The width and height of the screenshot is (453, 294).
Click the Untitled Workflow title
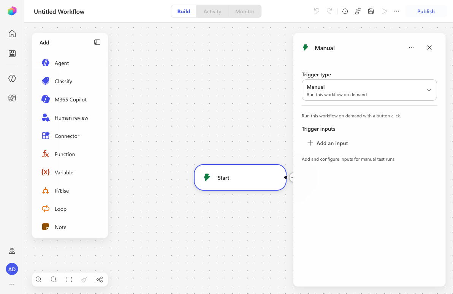click(x=59, y=11)
